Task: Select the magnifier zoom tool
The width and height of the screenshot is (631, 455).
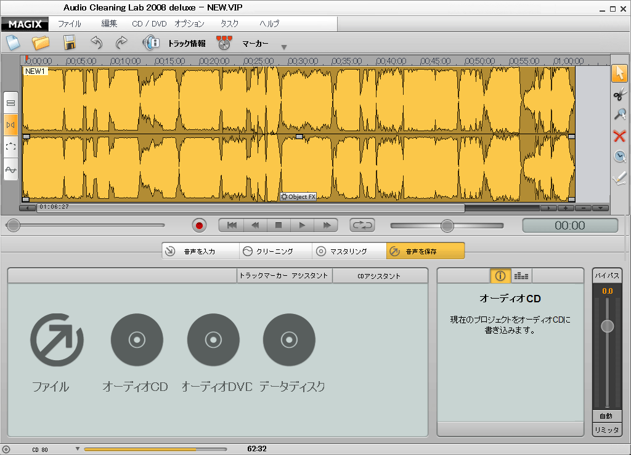Action: click(x=619, y=115)
